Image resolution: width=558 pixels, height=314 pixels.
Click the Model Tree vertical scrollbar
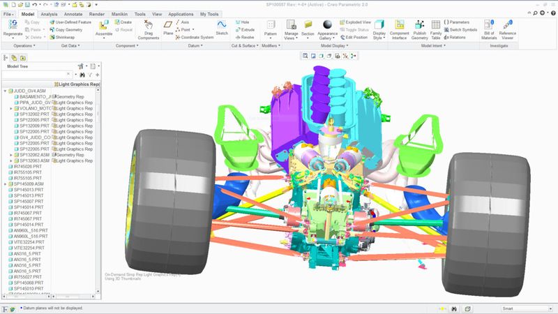98,189
